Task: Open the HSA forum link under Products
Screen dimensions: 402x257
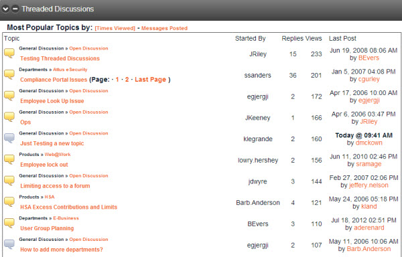Action: pos(50,197)
